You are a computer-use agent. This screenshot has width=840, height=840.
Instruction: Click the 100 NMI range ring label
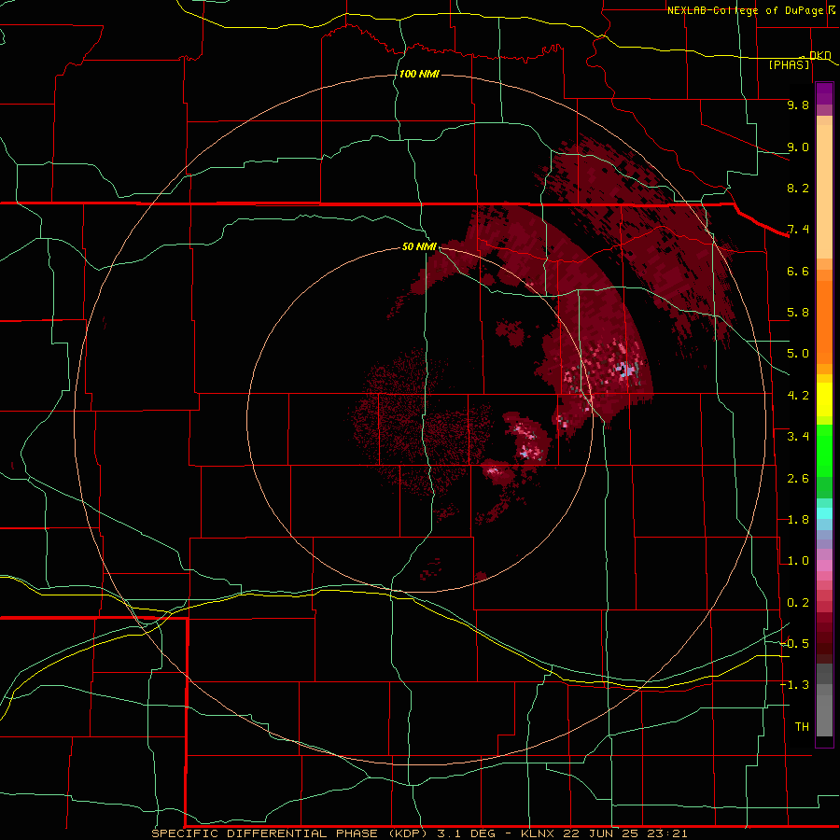(x=419, y=74)
